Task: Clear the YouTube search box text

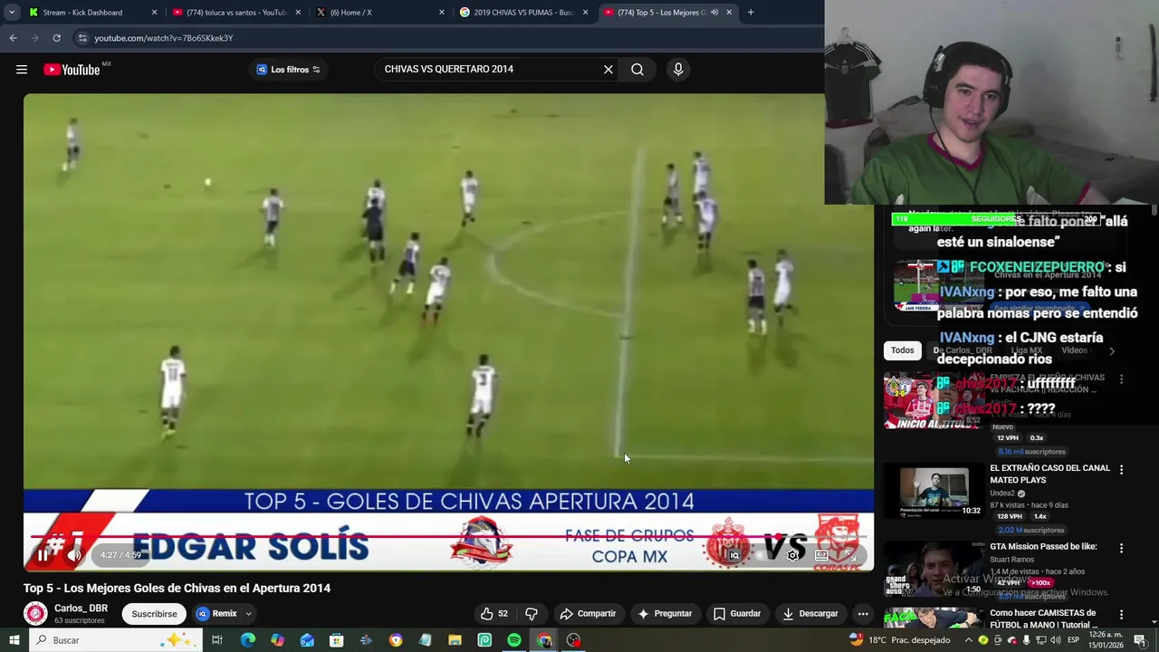Action: pos(608,70)
